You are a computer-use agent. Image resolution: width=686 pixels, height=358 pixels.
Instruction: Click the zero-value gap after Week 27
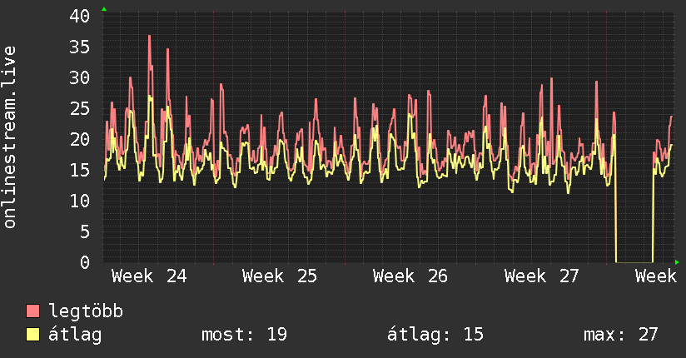point(634,262)
